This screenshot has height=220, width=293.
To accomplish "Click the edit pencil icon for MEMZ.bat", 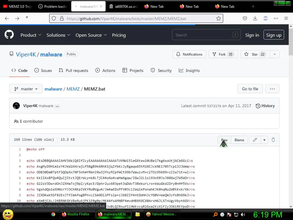I will [255, 140].
